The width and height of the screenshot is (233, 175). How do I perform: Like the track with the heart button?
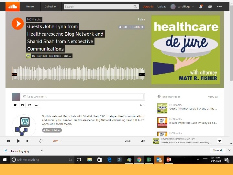pyautogui.click(x=15, y=105)
